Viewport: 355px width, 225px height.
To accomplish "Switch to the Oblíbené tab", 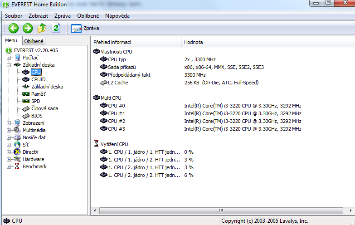I will coord(34,41).
